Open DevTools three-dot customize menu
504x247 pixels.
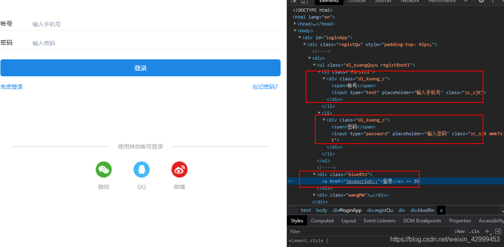[493, 1]
